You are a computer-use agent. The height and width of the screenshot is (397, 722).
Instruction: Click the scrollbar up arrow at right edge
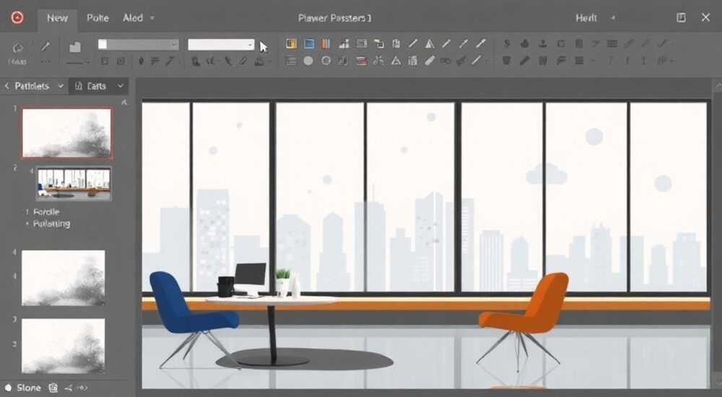(x=718, y=86)
